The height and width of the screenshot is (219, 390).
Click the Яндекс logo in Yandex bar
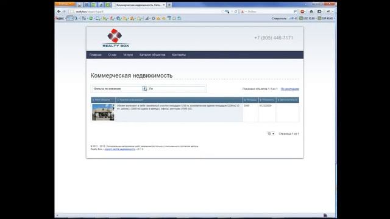click(x=60, y=18)
